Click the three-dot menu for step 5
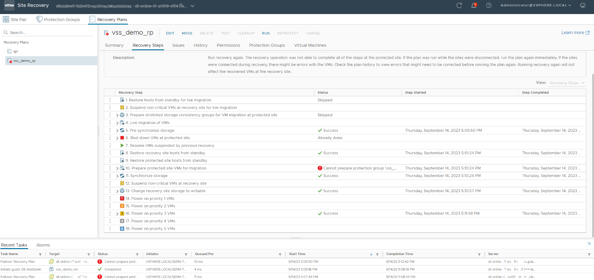Screen dimensions: 594x280 click(x=110, y=130)
